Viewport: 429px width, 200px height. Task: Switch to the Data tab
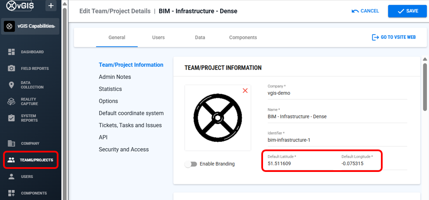pos(200,38)
